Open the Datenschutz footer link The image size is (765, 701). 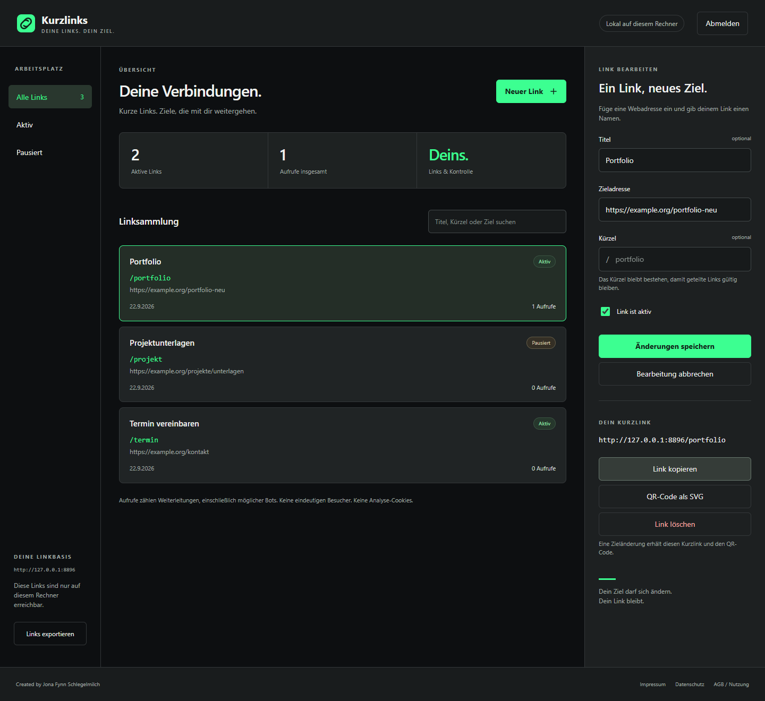pyautogui.click(x=690, y=684)
